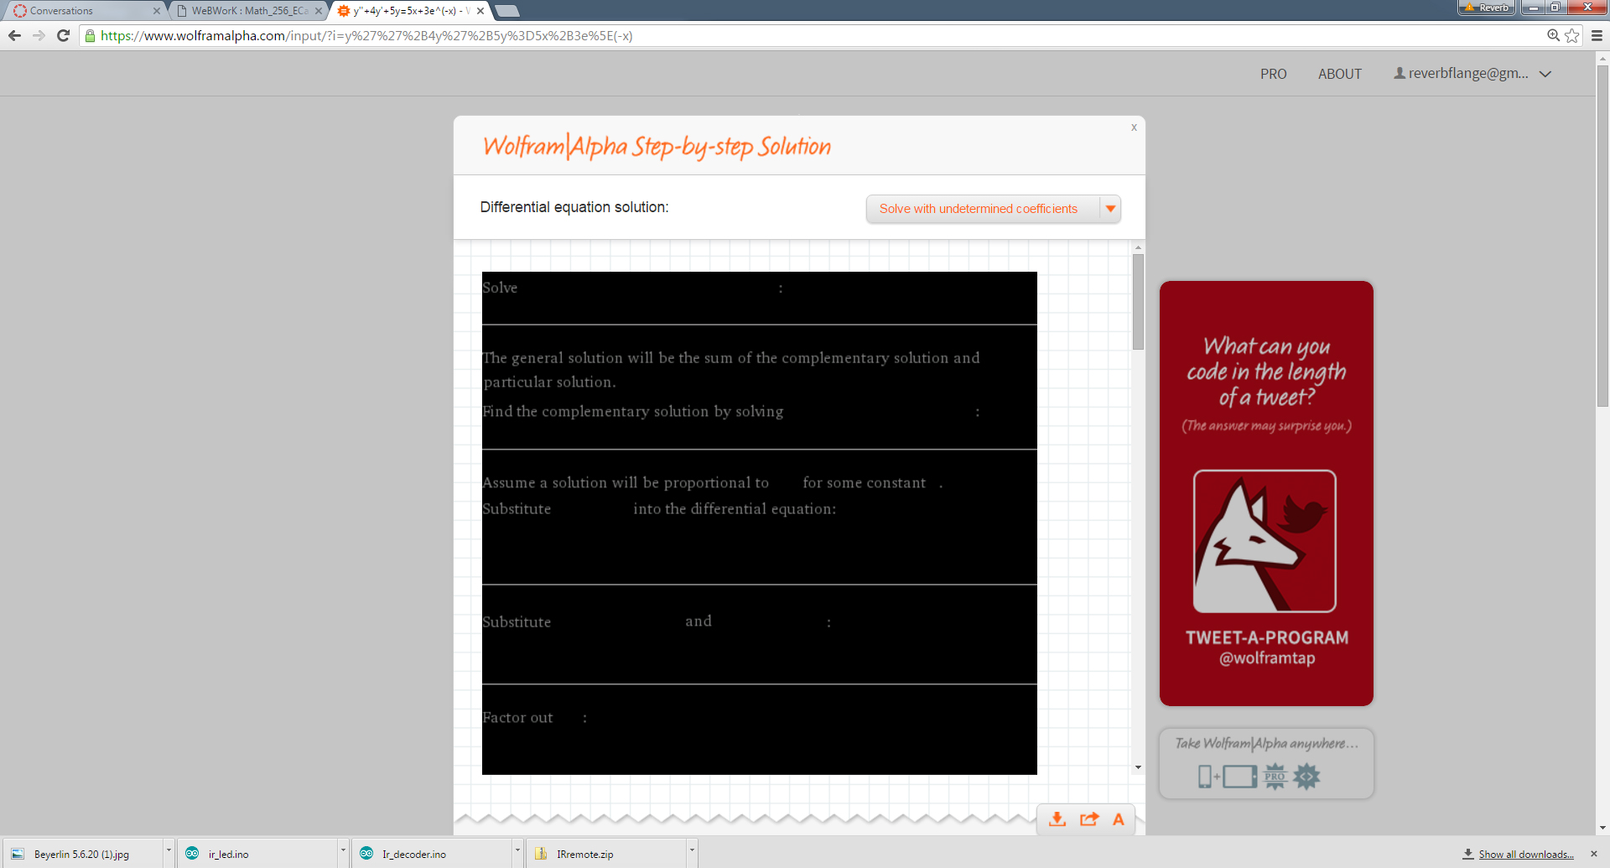Click the text size 'A' icon
Screen dimensions: 1610x868
coord(1119,819)
